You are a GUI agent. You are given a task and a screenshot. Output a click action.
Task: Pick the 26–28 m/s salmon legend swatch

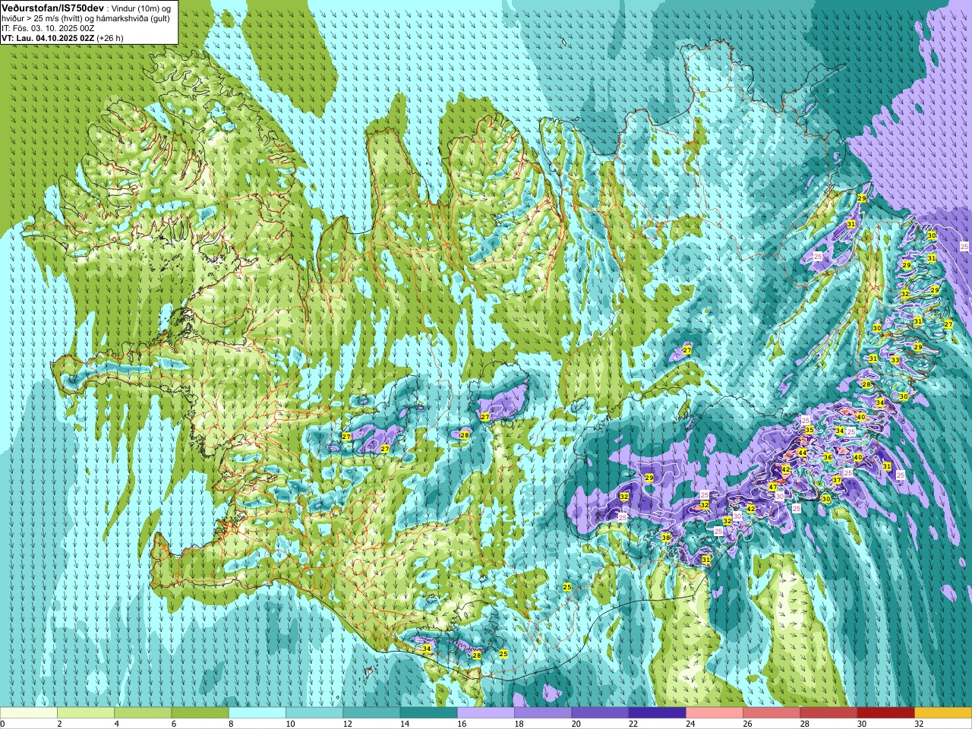click(x=771, y=713)
